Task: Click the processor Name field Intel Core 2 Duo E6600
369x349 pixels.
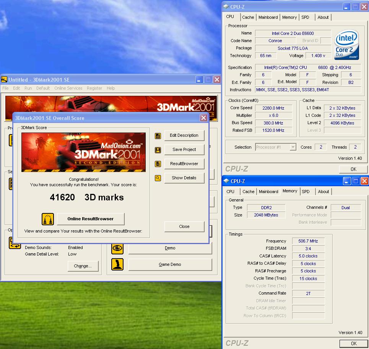Action: pyautogui.click(x=293, y=33)
